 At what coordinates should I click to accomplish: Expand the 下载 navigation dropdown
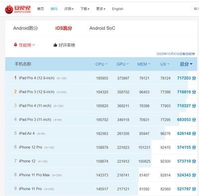pyautogui.click(x=85, y=9)
